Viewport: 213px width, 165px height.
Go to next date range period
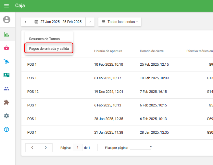[x=90, y=22]
